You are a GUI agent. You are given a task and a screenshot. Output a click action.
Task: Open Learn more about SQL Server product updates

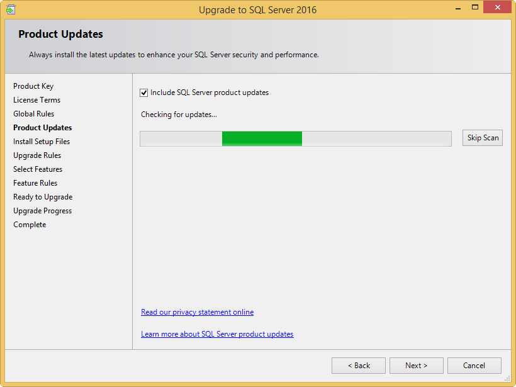(x=217, y=334)
